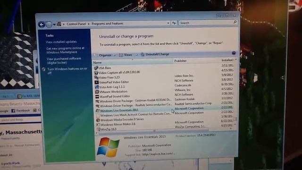Image resolution: width=302 pixels, height=170 pixels.
Task: Click the Control Panel breadcrumb
Action: (x=76, y=24)
